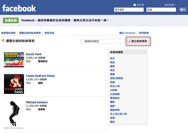Viewport: 188px width, 133px height.
Task: Open the 忘記密碼？ link
Action: coord(170,5)
